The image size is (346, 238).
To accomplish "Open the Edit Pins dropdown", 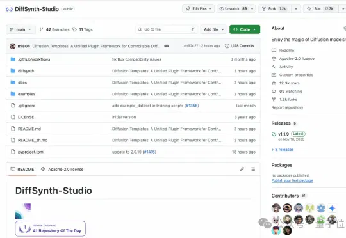I will [198, 8].
